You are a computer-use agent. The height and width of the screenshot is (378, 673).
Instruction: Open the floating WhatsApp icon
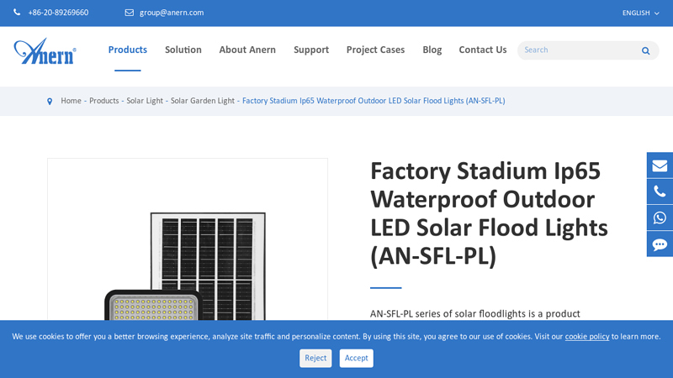(660, 218)
